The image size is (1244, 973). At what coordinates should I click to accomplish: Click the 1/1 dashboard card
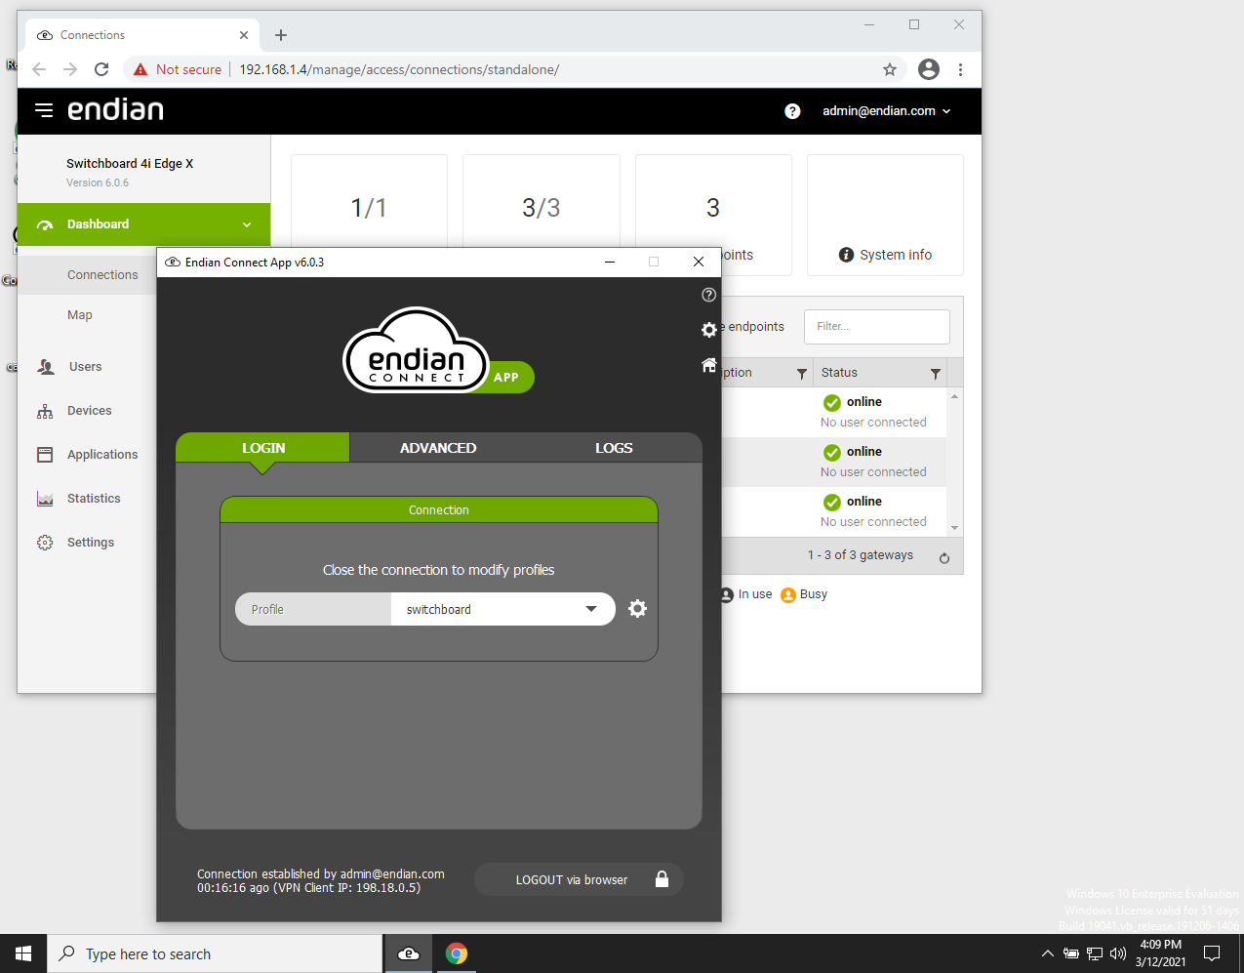[369, 201]
